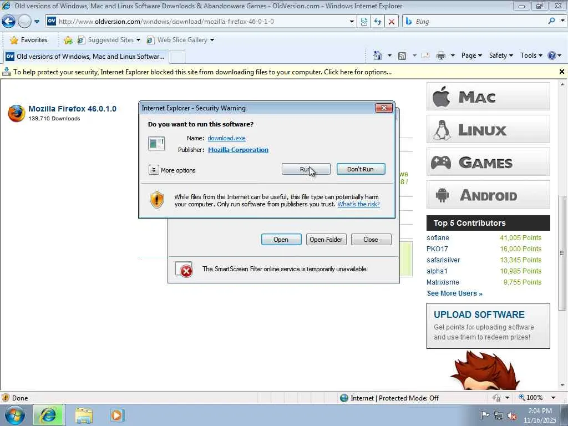Click the Add to Favorites Bar icon
This screenshot has width=568, height=426.
coord(68,40)
